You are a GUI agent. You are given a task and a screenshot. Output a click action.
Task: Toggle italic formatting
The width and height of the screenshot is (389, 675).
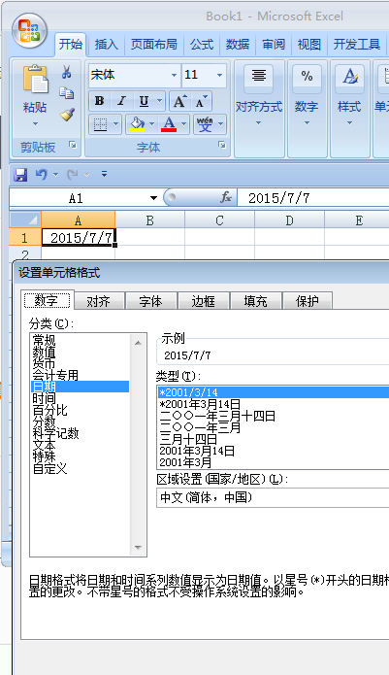pos(121,101)
